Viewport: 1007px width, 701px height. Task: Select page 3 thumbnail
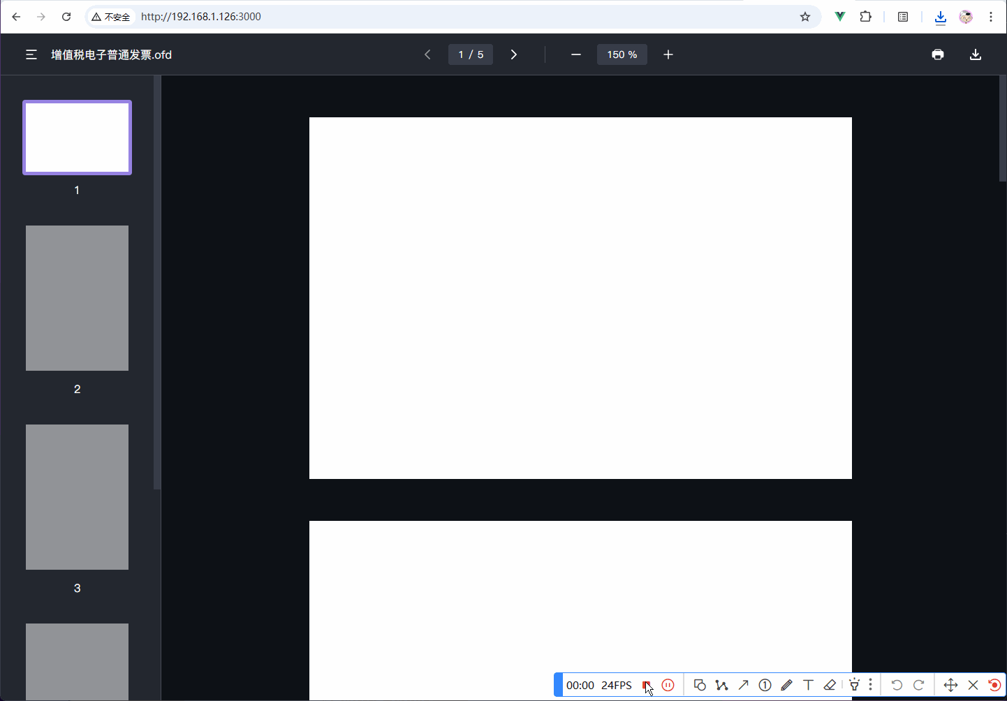[77, 497]
